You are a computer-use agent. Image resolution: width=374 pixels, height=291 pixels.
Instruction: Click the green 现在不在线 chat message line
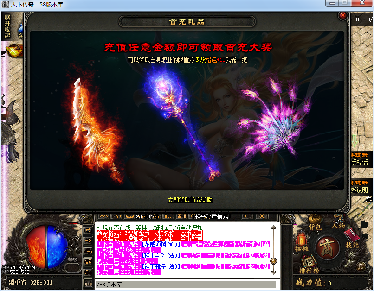149,228
